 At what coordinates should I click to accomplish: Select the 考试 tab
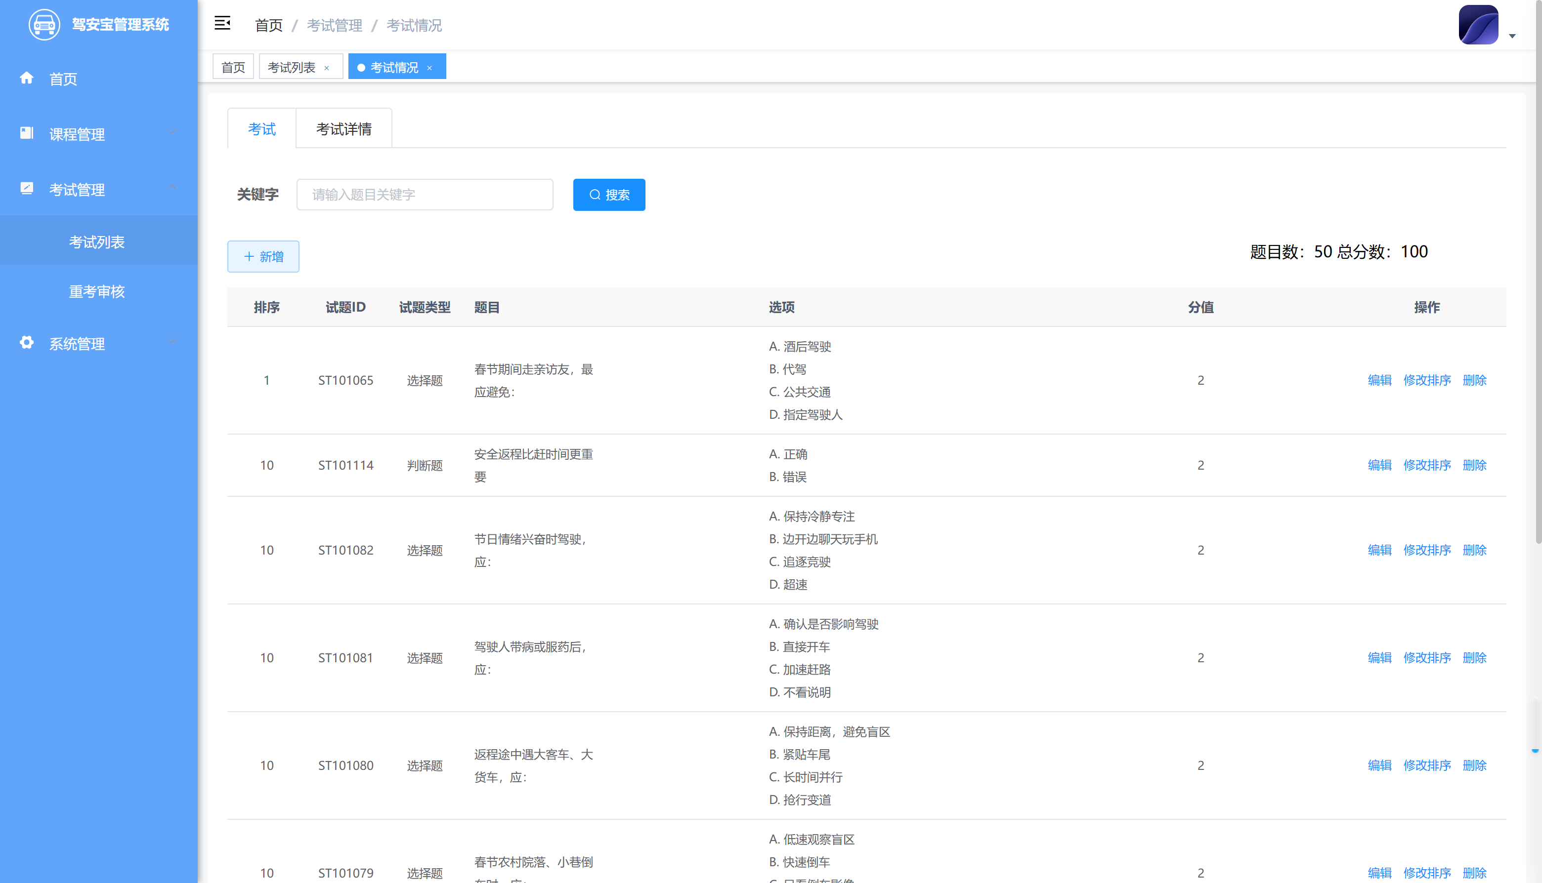point(261,128)
